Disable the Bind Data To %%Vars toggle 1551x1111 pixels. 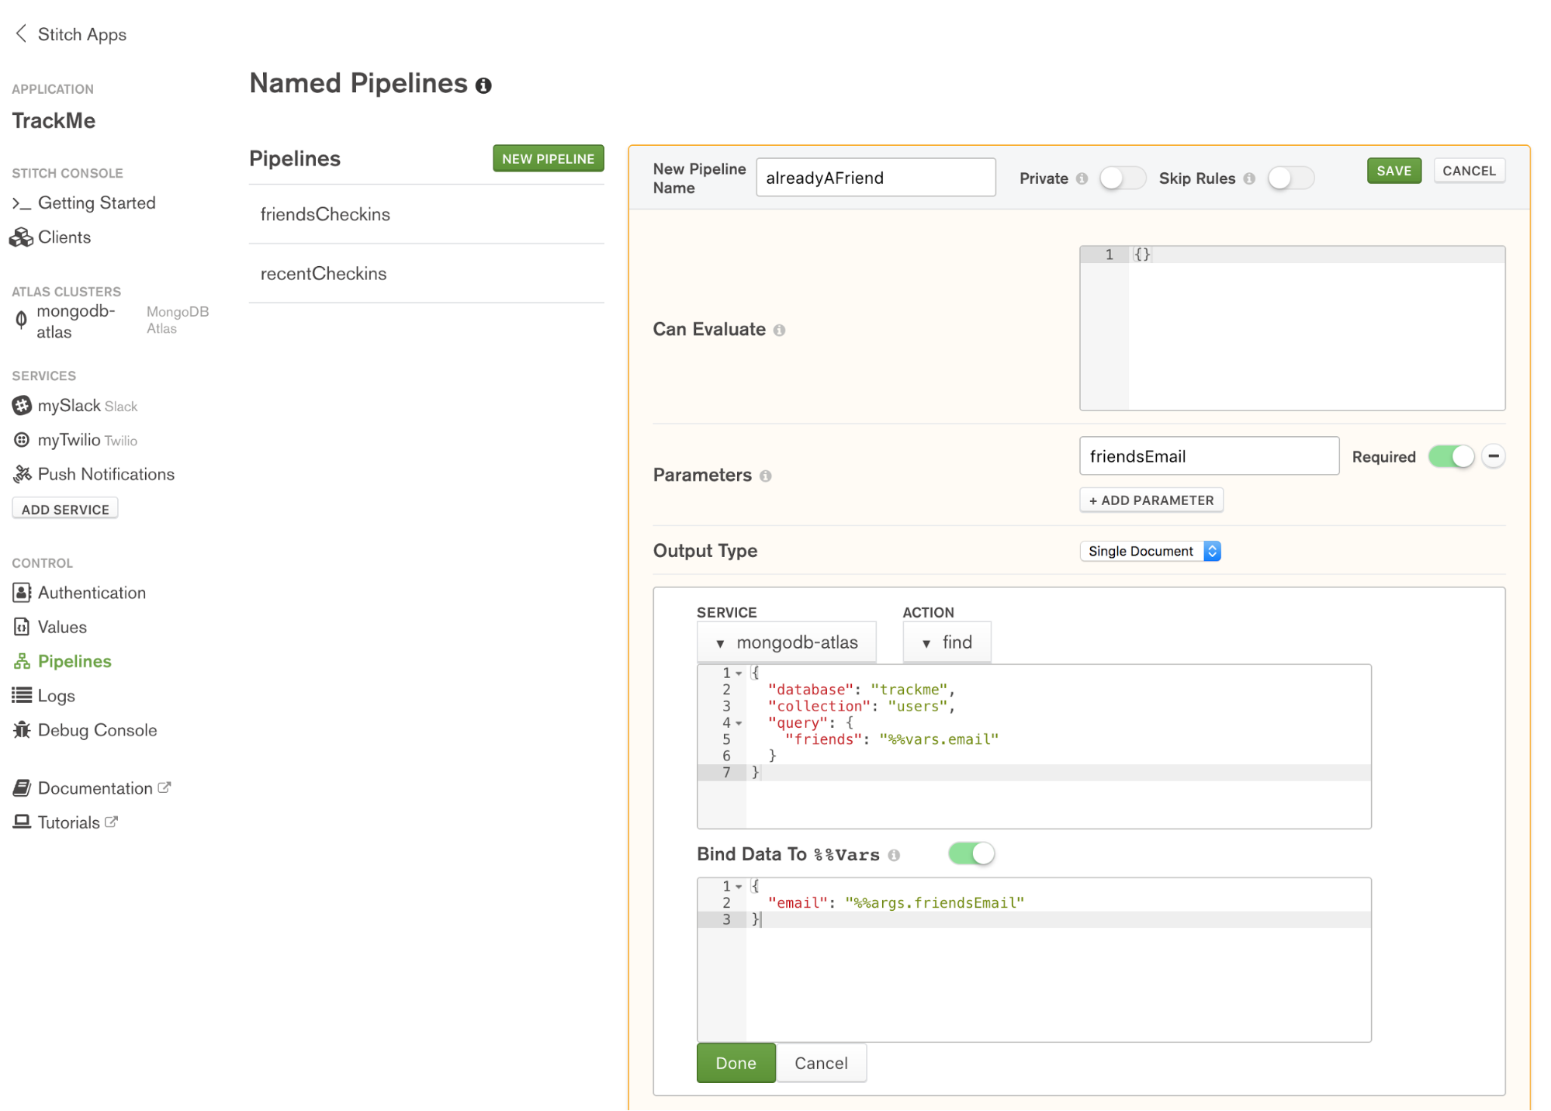point(971,853)
